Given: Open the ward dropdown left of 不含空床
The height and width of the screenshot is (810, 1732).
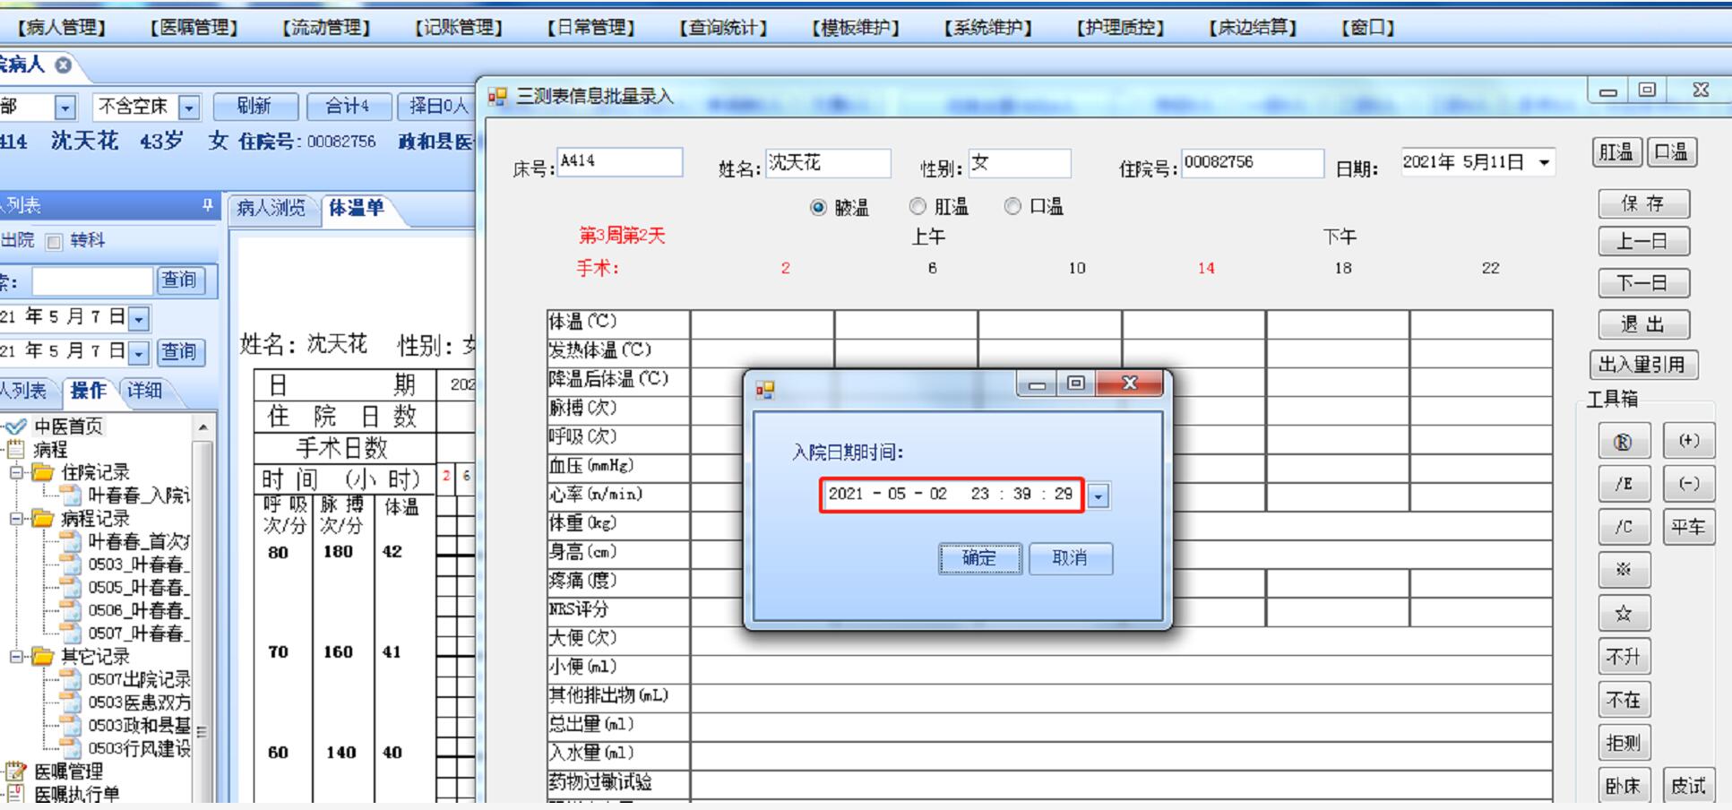Looking at the screenshot, I should (x=65, y=108).
